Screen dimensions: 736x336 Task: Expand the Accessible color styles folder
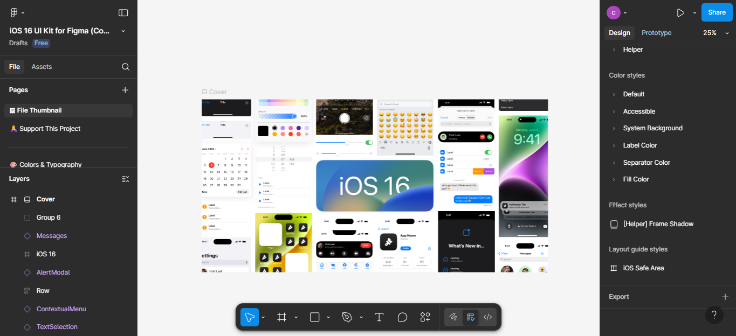[614, 111]
